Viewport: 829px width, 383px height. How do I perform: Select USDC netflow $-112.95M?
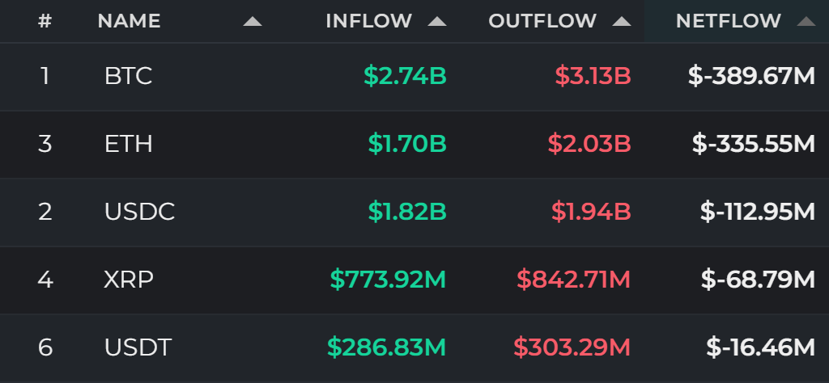click(x=758, y=212)
